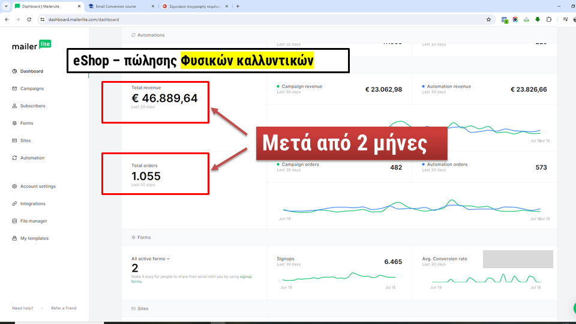
Task: Click the Campaigns envelope icon
Action: 14,89
